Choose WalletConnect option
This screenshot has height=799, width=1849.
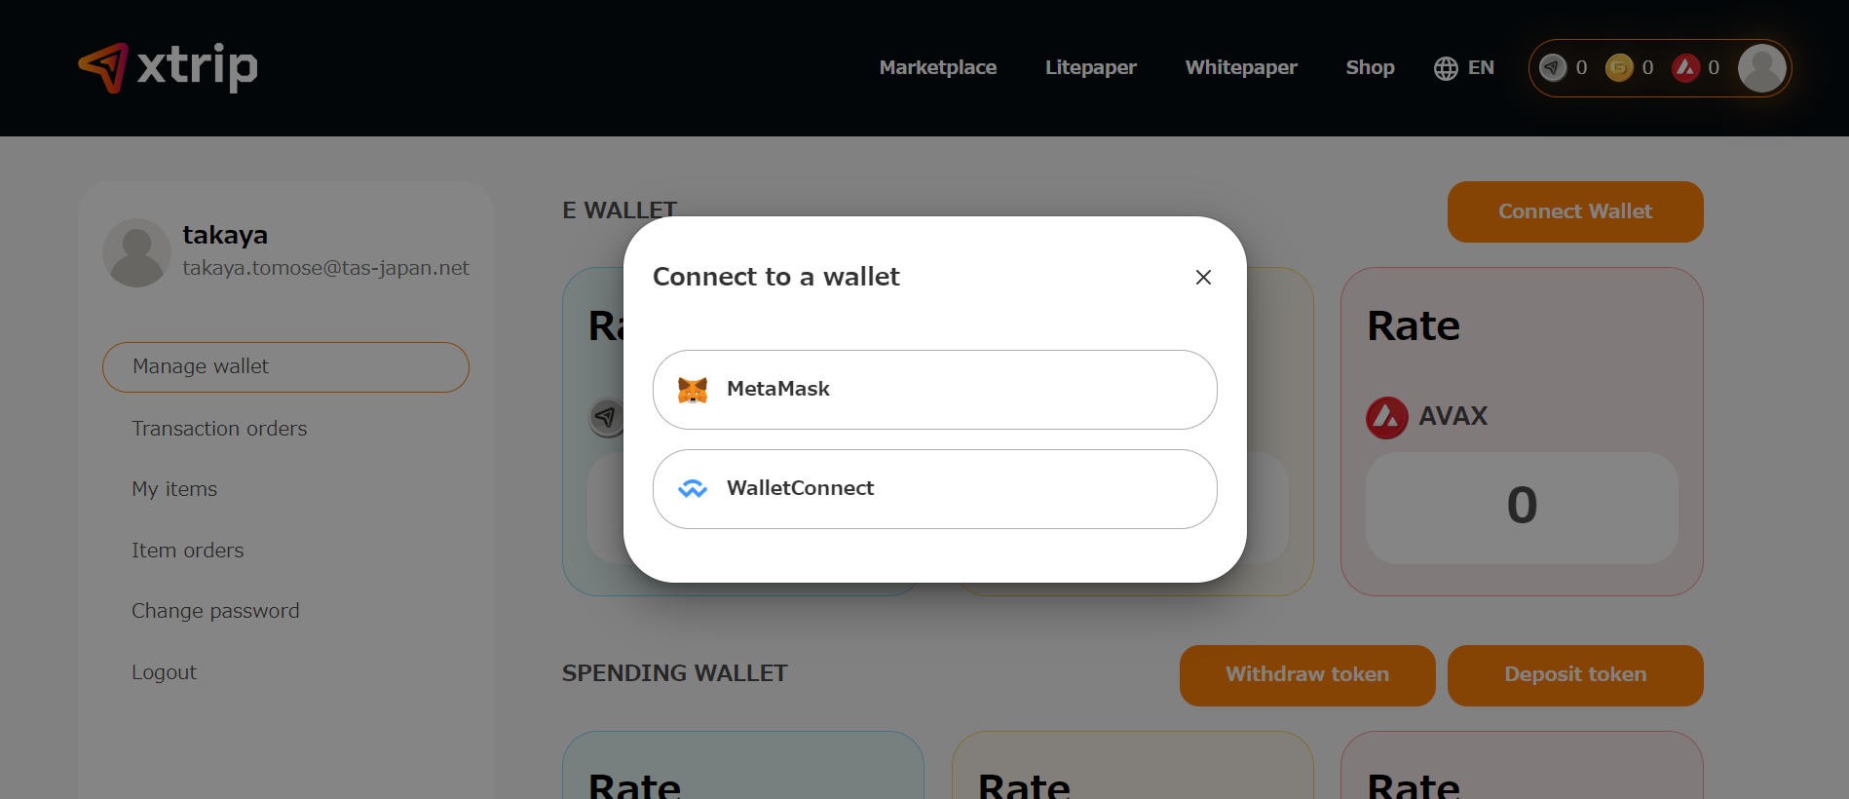pyautogui.click(x=934, y=489)
